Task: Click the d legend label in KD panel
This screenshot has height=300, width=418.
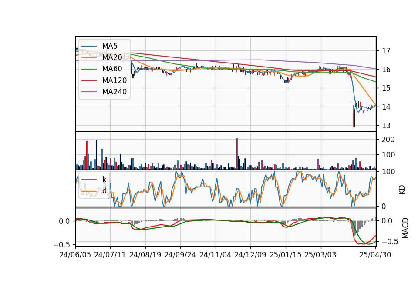Action: 104,191
